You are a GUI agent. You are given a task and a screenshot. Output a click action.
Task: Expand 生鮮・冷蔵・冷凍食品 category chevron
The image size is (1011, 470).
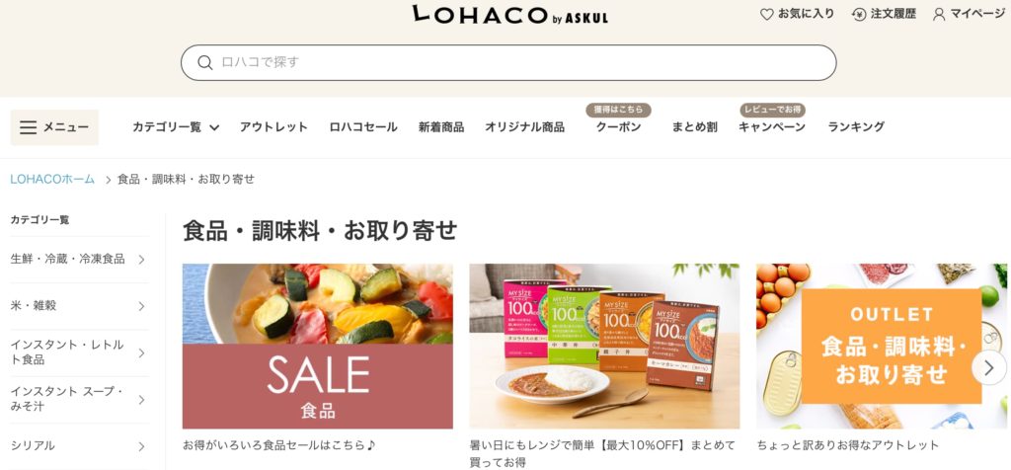142,259
